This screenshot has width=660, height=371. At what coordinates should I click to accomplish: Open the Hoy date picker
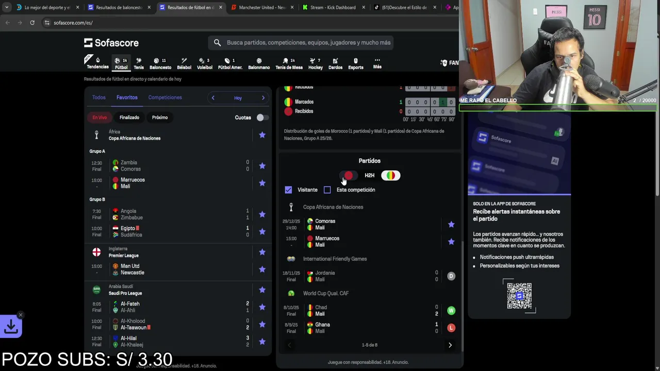pos(238,98)
